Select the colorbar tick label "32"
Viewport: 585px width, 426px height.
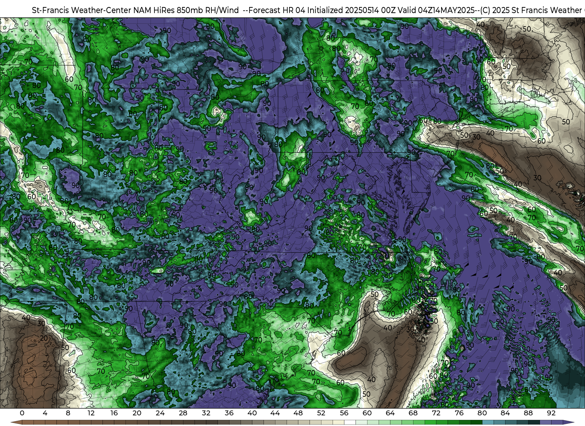[x=206, y=413]
